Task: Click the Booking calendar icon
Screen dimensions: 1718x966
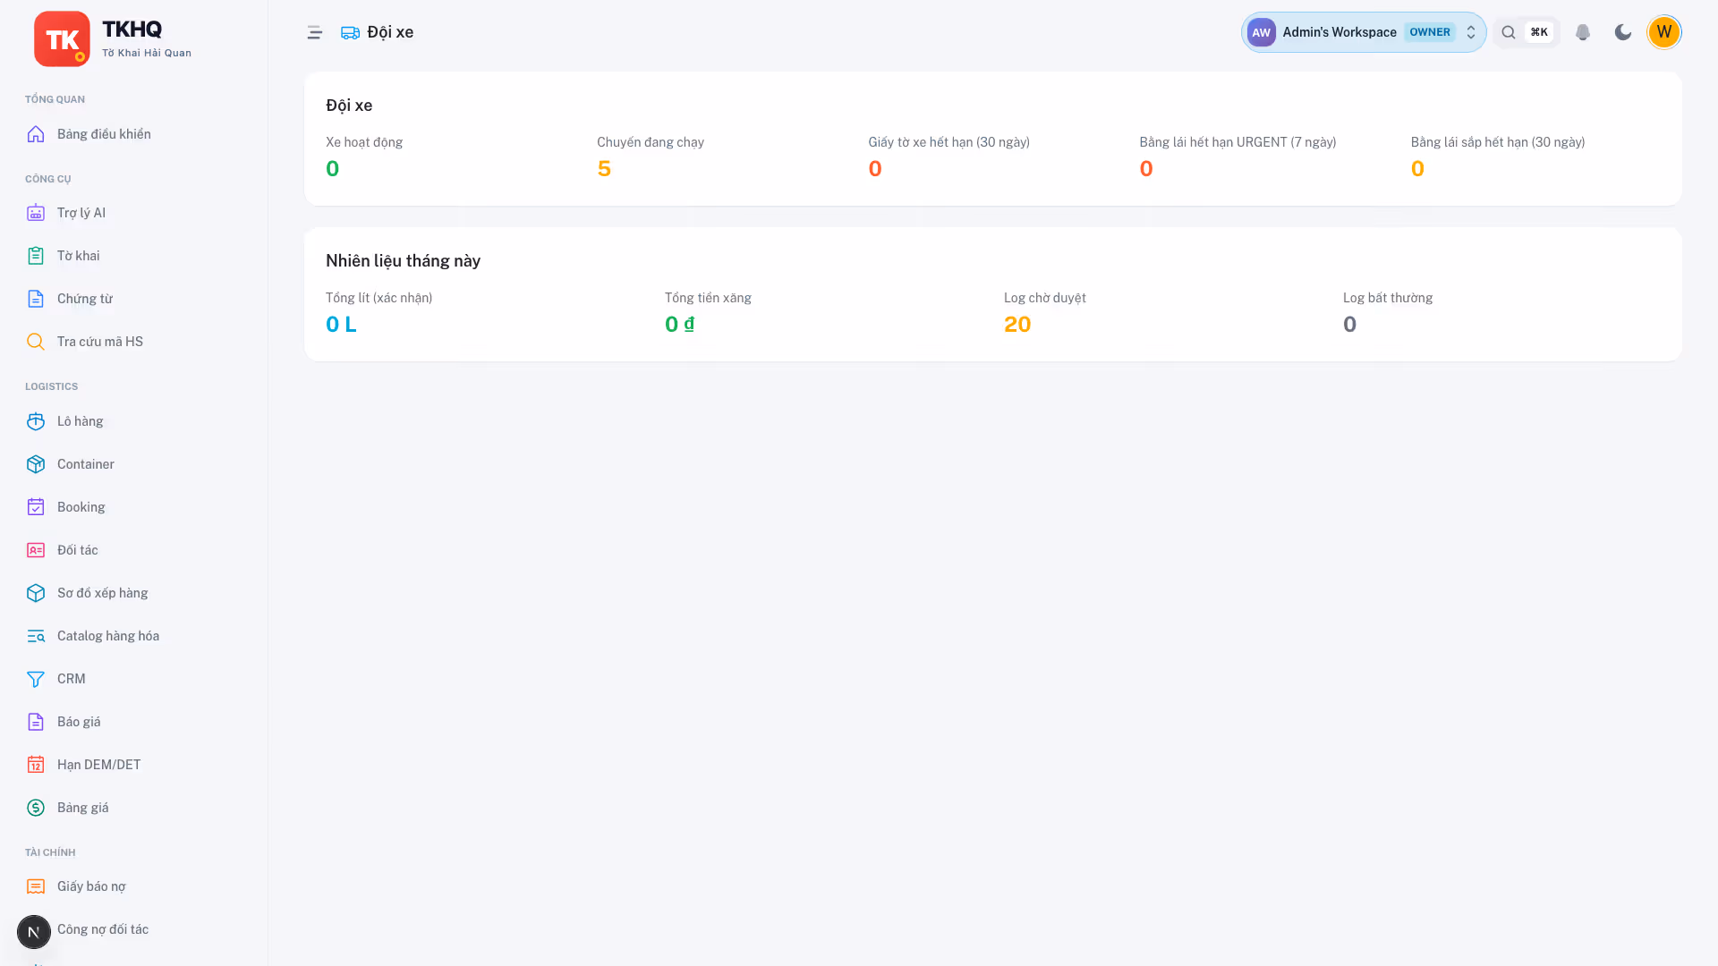Action: point(36,507)
